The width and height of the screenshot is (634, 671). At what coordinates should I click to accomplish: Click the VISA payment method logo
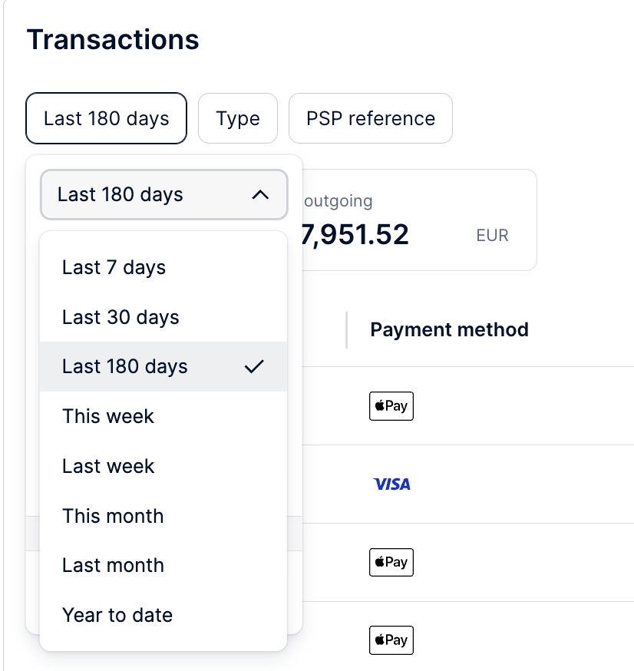point(392,484)
